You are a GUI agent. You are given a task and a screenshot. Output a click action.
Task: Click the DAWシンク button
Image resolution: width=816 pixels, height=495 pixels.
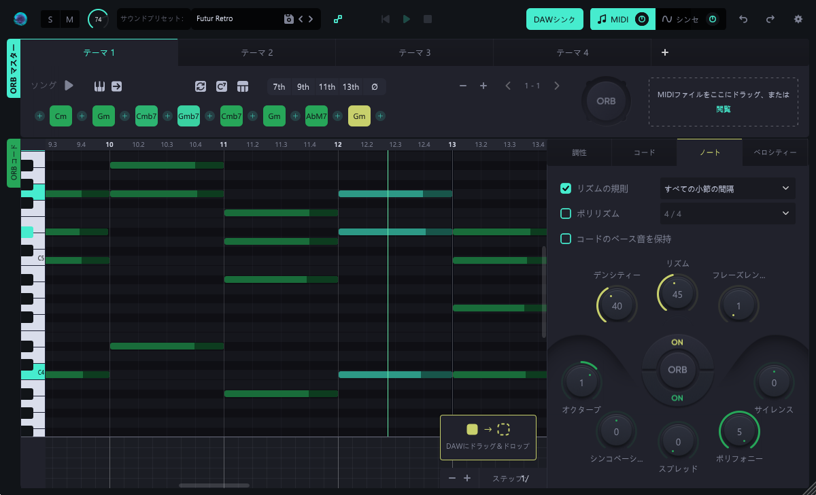click(555, 19)
